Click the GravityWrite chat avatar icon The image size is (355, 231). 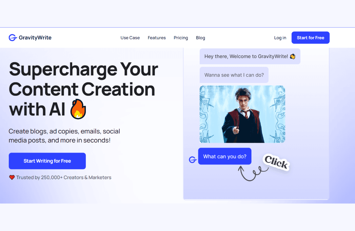(x=193, y=159)
